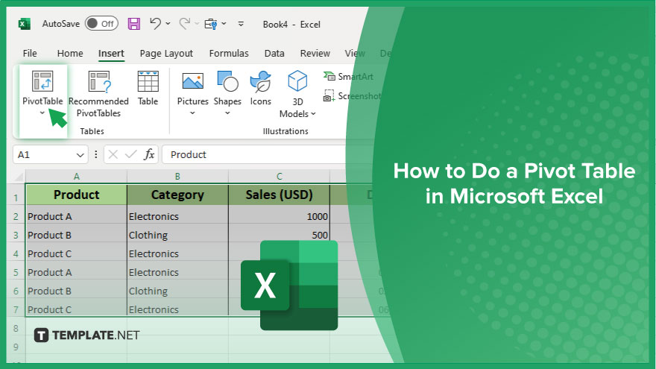Click Product C cell in row 7
The height and width of the screenshot is (369, 656).
[x=77, y=309]
